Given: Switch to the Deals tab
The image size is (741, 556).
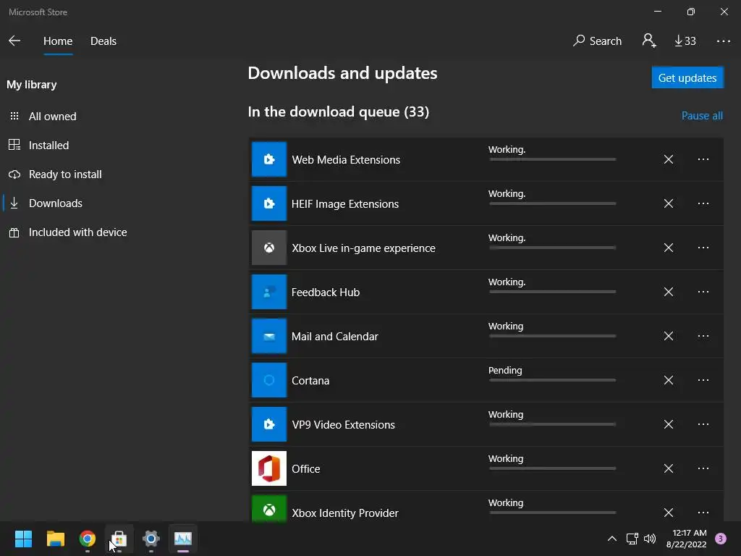Looking at the screenshot, I should (x=103, y=41).
